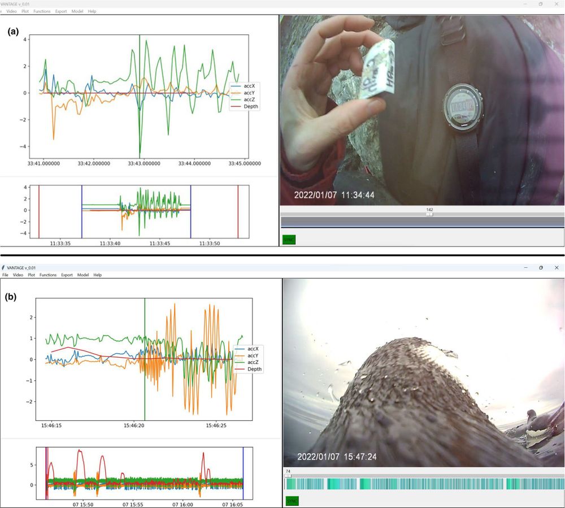Click green SYNC button in top window (a)
Image resolution: width=565 pixels, height=508 pixels.
coord(289,240)
